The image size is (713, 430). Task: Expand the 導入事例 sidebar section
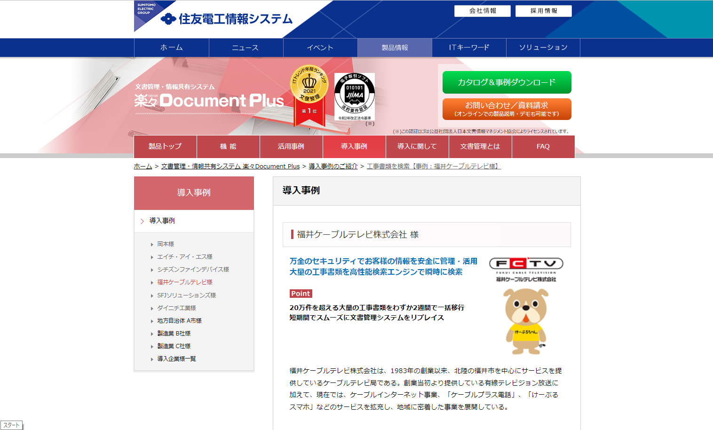coord(162,221)
